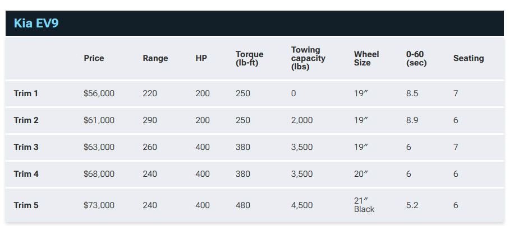Click the HP column header
This screenshot has height=226, width=509.
(x=201, y=58)
